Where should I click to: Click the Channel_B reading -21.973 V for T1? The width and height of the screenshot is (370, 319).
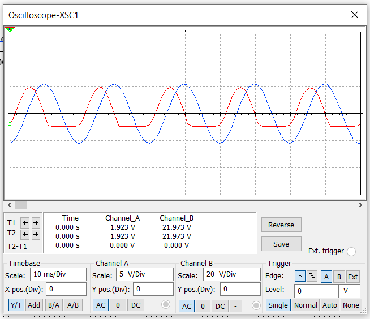pyautogui.click(x=175, y=227)
